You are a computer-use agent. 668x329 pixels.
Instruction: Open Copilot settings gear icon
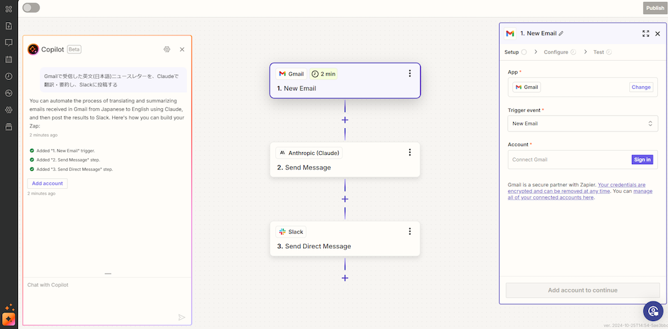[167, 49]
